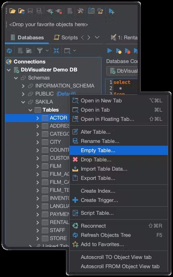Click the disconnect plug icon with red x

59,11
